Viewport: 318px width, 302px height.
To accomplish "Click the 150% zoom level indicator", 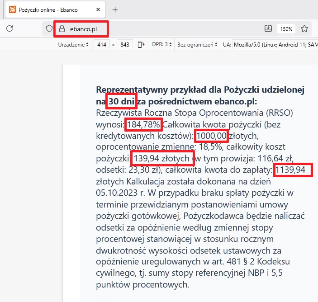I will pyautogui.click(x=286, y=29).
